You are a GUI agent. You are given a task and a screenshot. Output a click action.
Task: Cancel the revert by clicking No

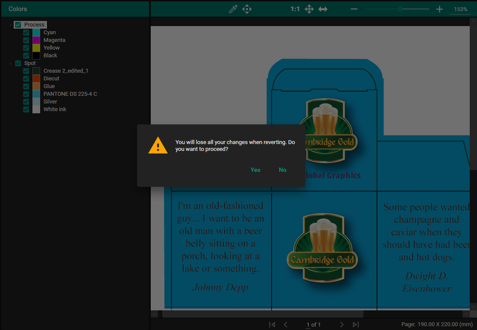(283, 170)
